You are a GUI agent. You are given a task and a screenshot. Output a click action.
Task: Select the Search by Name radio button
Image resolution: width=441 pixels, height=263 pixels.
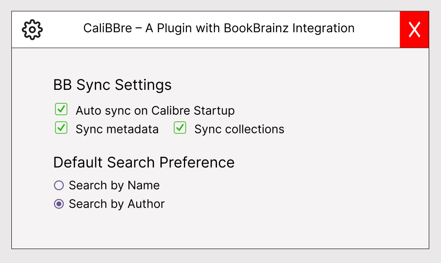(59, 185)
